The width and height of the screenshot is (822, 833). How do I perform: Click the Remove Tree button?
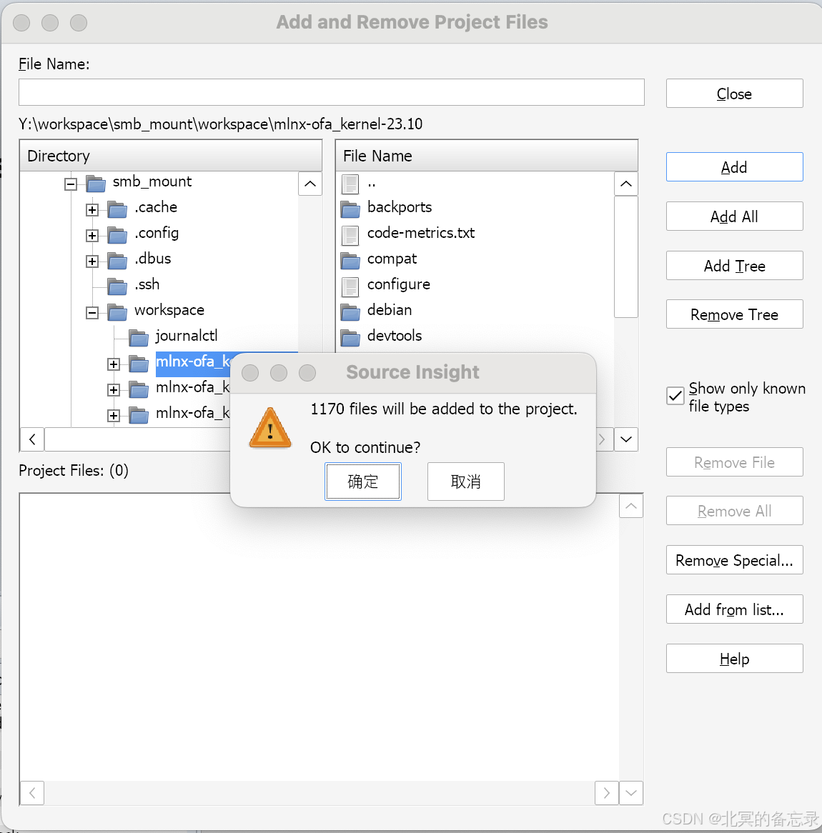pyautogui.click(x=734, y=314)
